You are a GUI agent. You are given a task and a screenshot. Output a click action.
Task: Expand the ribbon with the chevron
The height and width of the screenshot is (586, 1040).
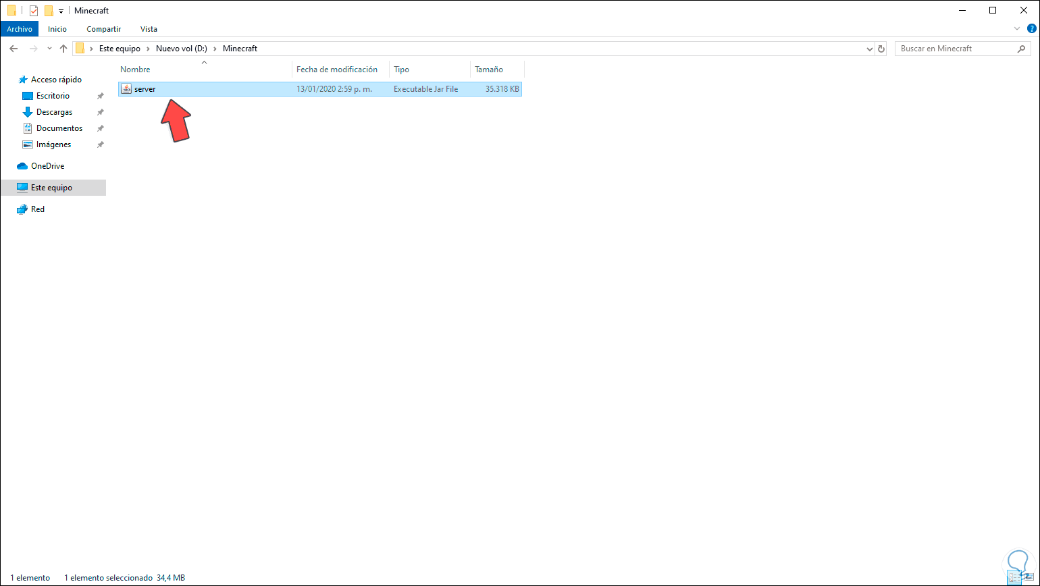[x=1018, y=29]
